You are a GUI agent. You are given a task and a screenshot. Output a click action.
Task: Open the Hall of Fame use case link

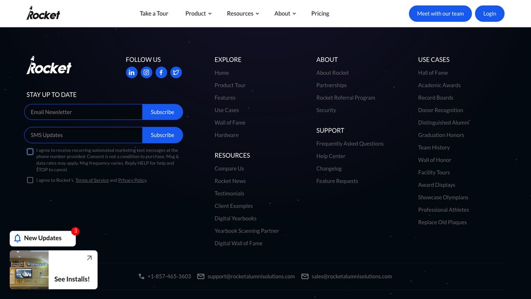(433, 73)
